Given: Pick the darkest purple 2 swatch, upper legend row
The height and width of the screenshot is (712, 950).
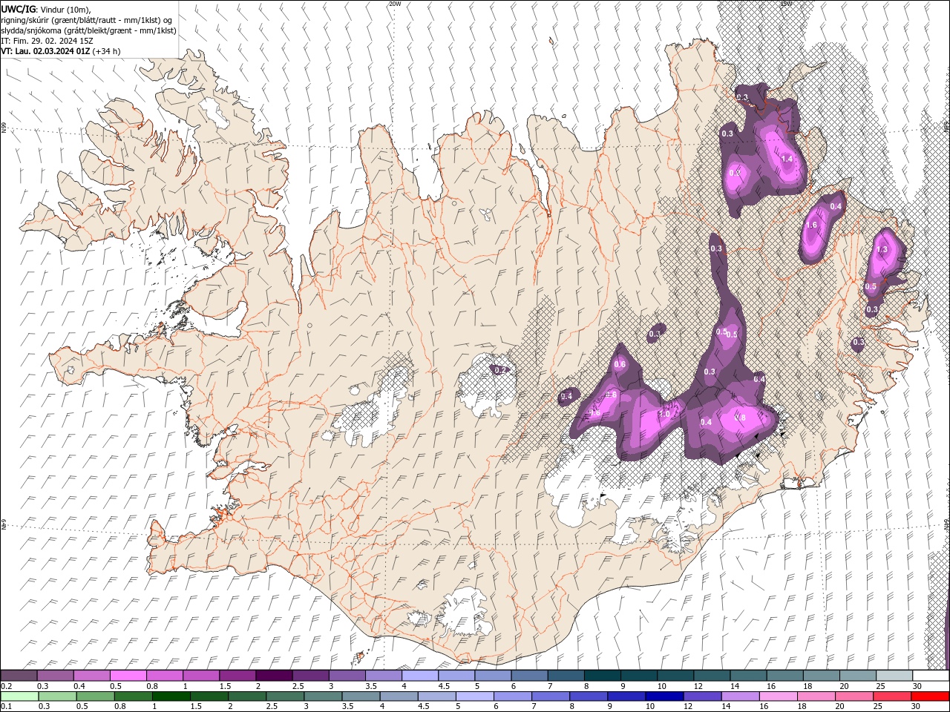Looking at the screenshot, I should 273,676.
